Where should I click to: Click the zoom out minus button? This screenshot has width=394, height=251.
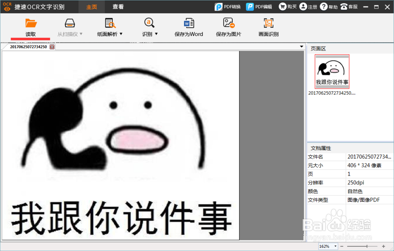tap(342, 246)
